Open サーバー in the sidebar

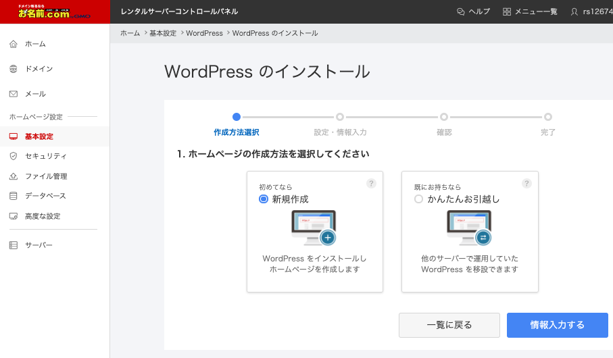[x=39, y=245]
